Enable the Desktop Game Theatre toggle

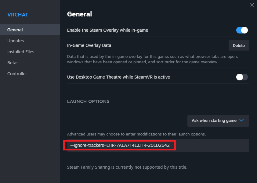pyautogui.click(x=242, y=77)
